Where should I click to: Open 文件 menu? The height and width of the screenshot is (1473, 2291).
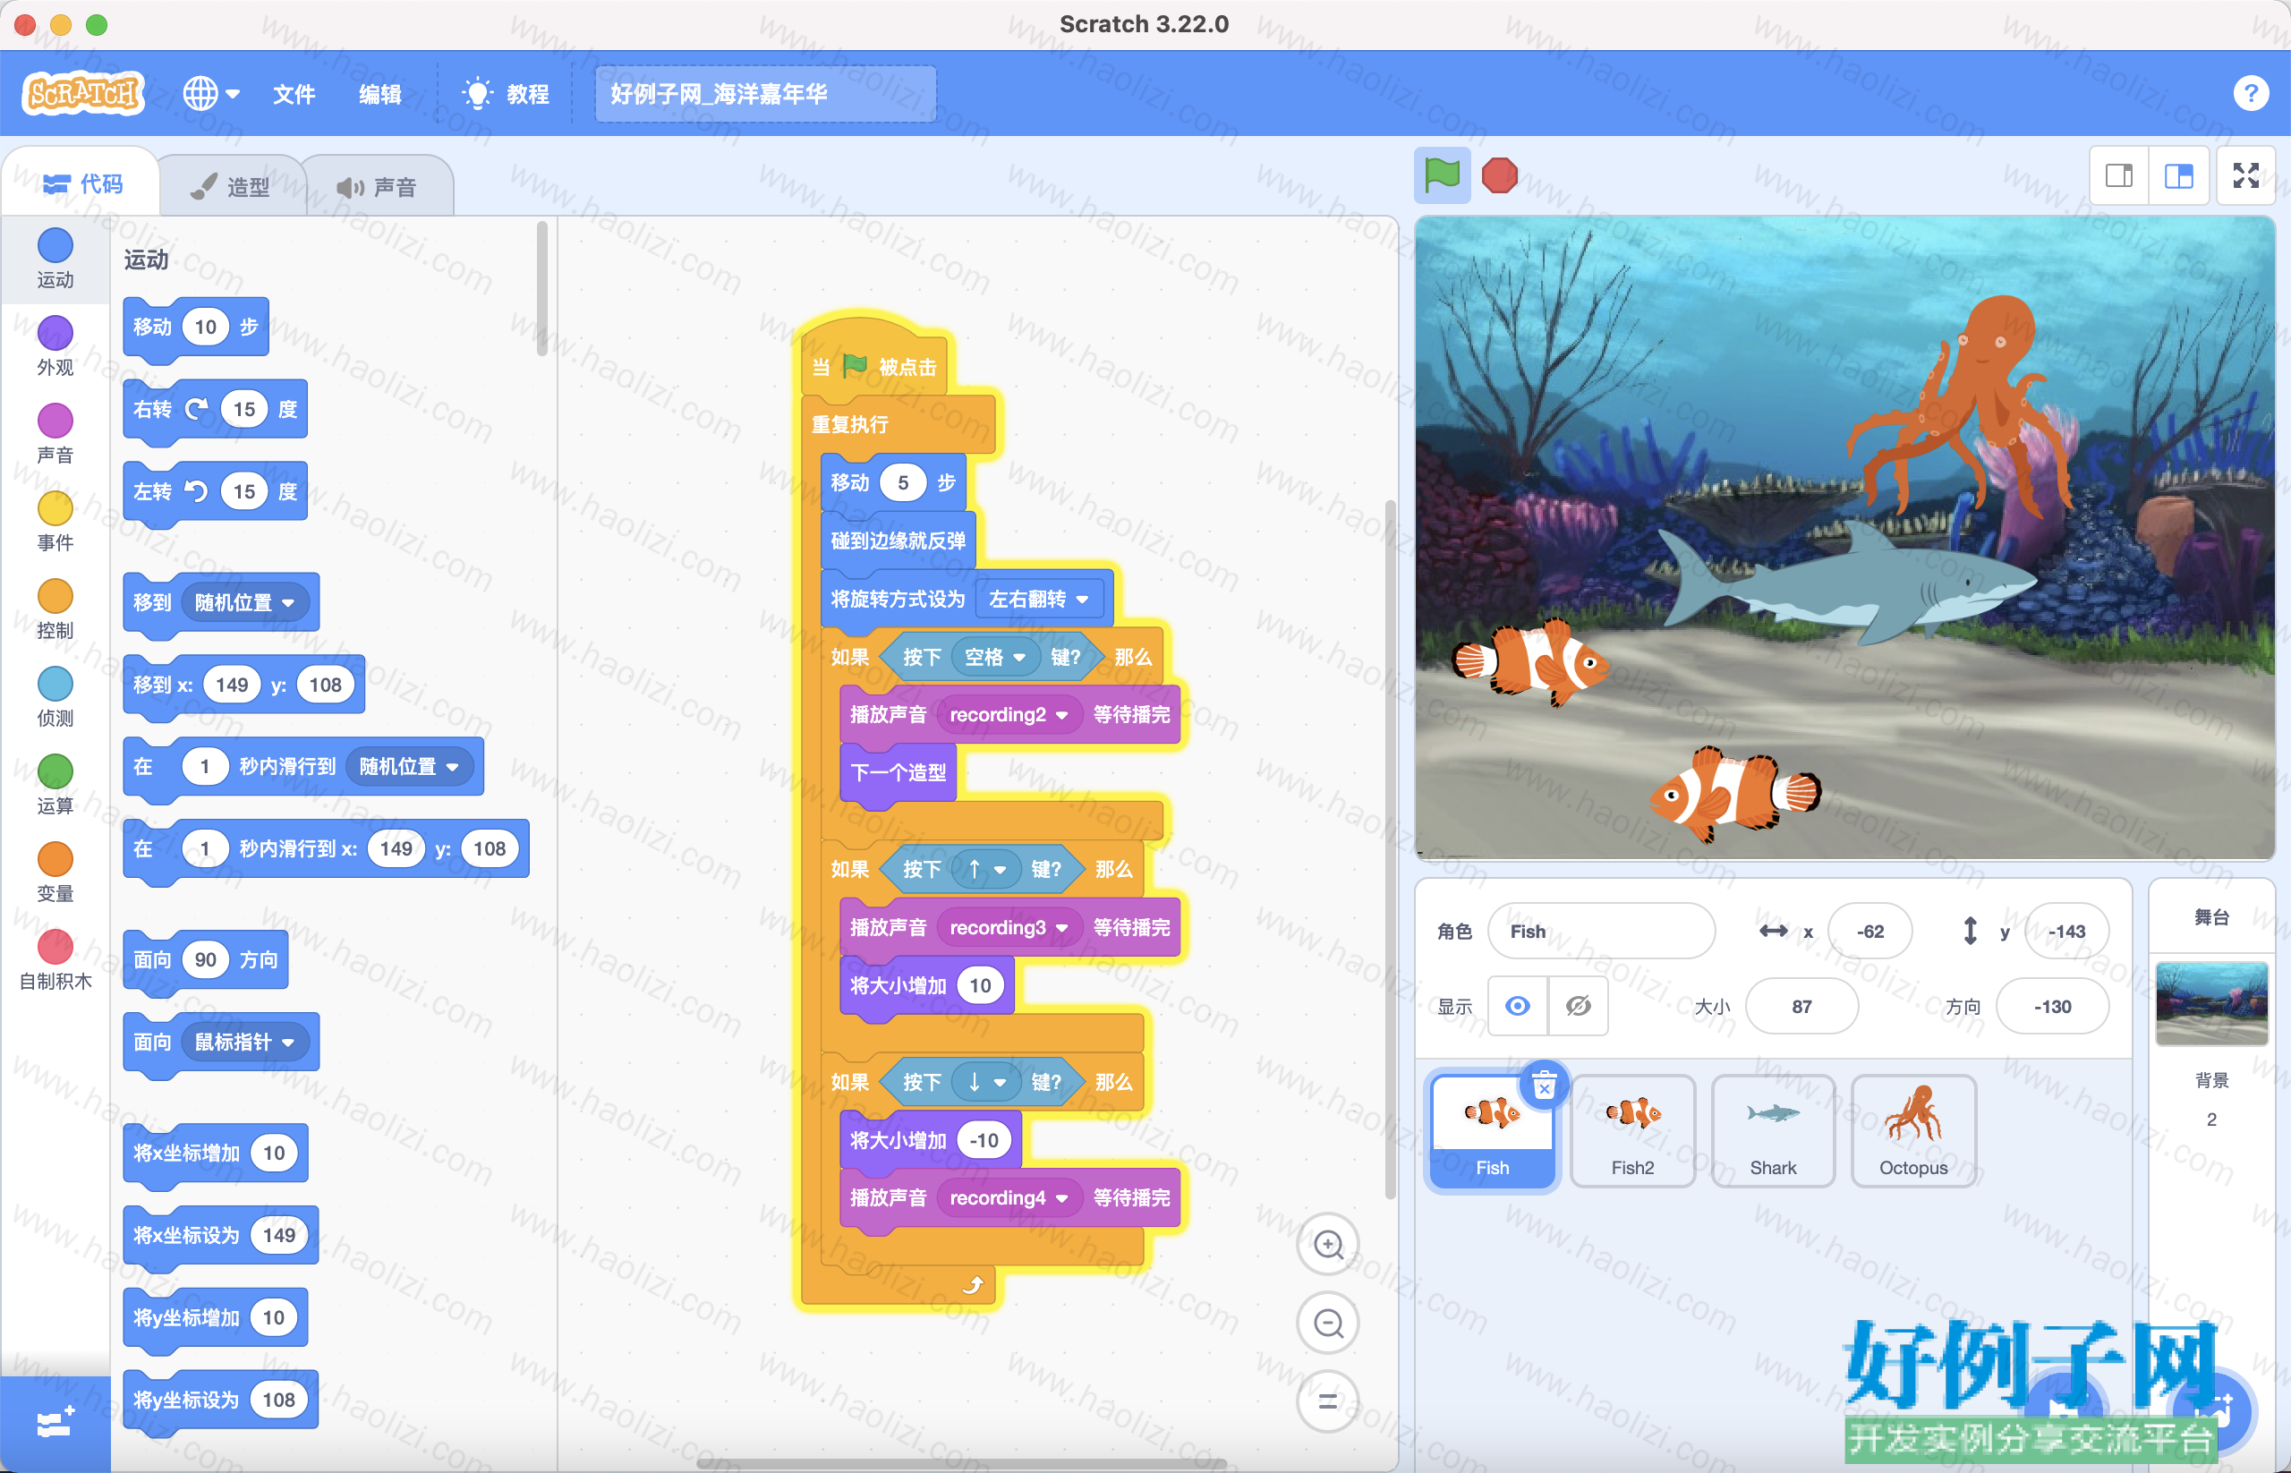[x=294, y=94]
